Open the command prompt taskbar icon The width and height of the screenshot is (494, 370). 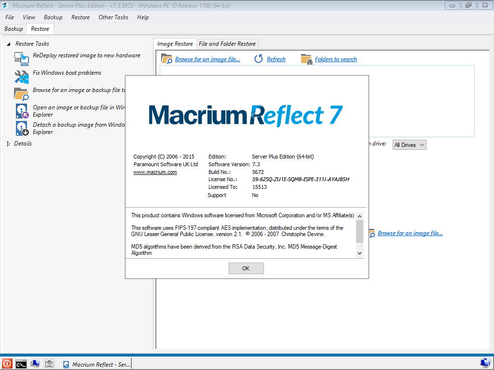pyautogui.click(x=21, y=364)
